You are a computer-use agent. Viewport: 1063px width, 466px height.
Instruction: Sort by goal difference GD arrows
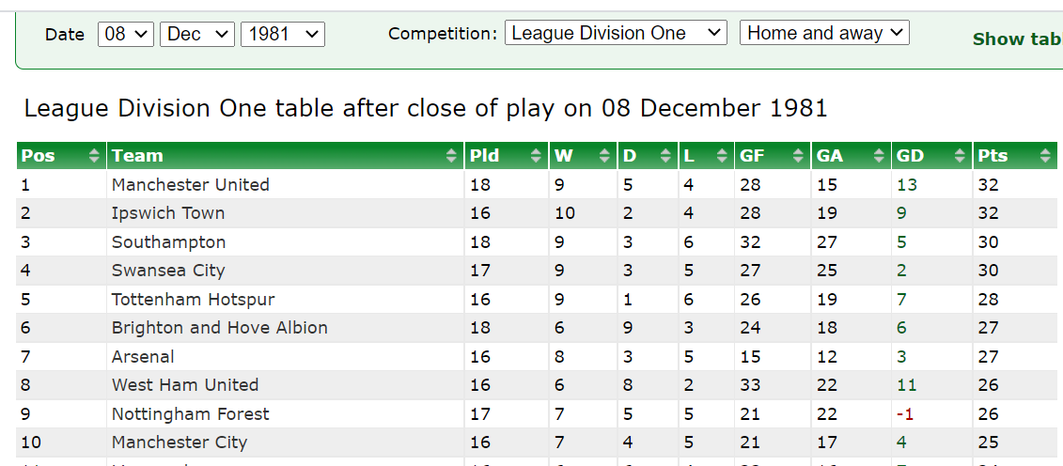point(960,156)
